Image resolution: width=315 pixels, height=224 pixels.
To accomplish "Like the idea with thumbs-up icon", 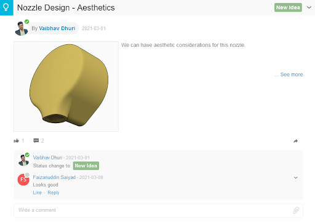I will point(17,141).
